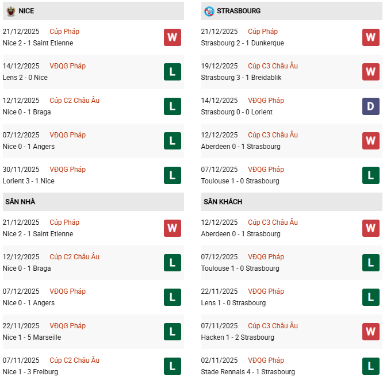
Task: Click the L badge for Lorient 3-1 Nice
Action: coord(172,175)
